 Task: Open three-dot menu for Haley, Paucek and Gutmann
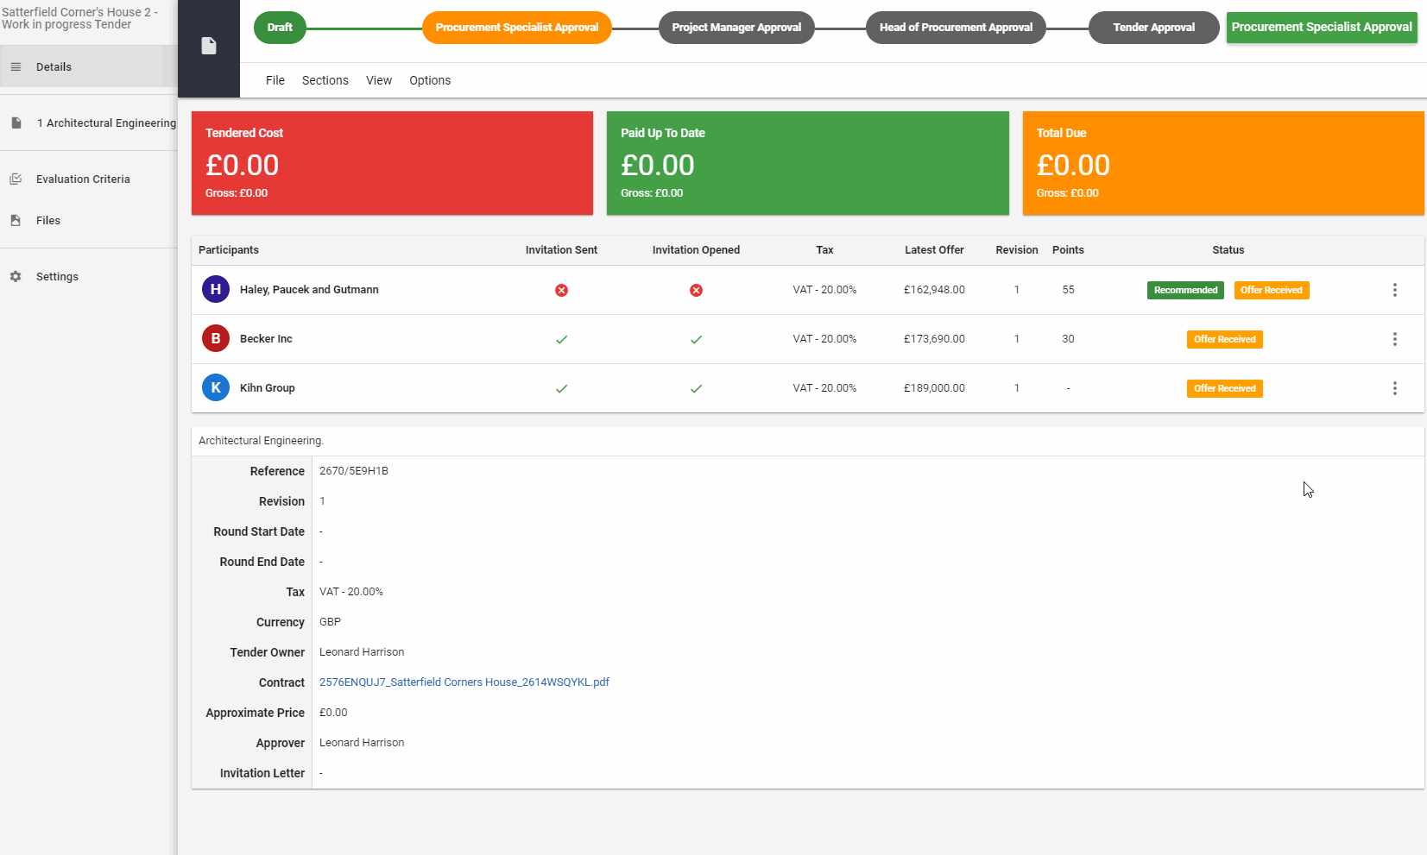1394,290
